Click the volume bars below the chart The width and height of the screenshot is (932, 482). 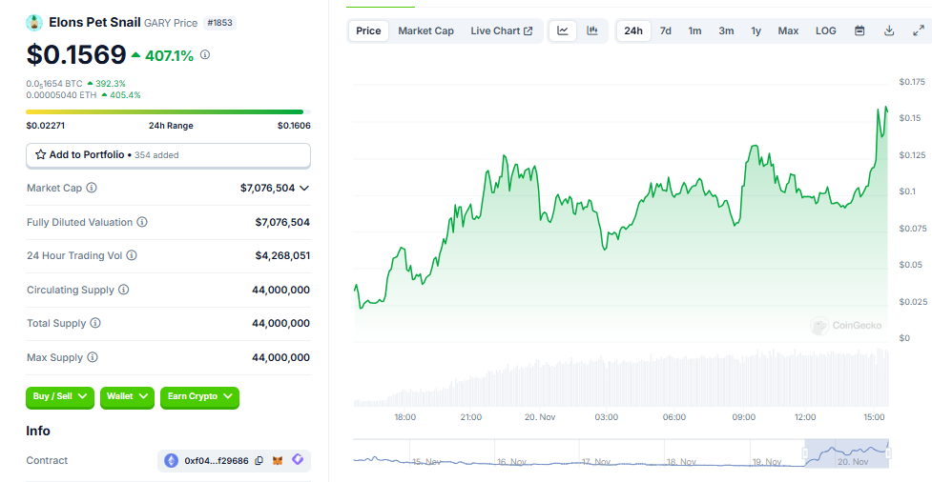pyautogui.click(x=621, y=378)
